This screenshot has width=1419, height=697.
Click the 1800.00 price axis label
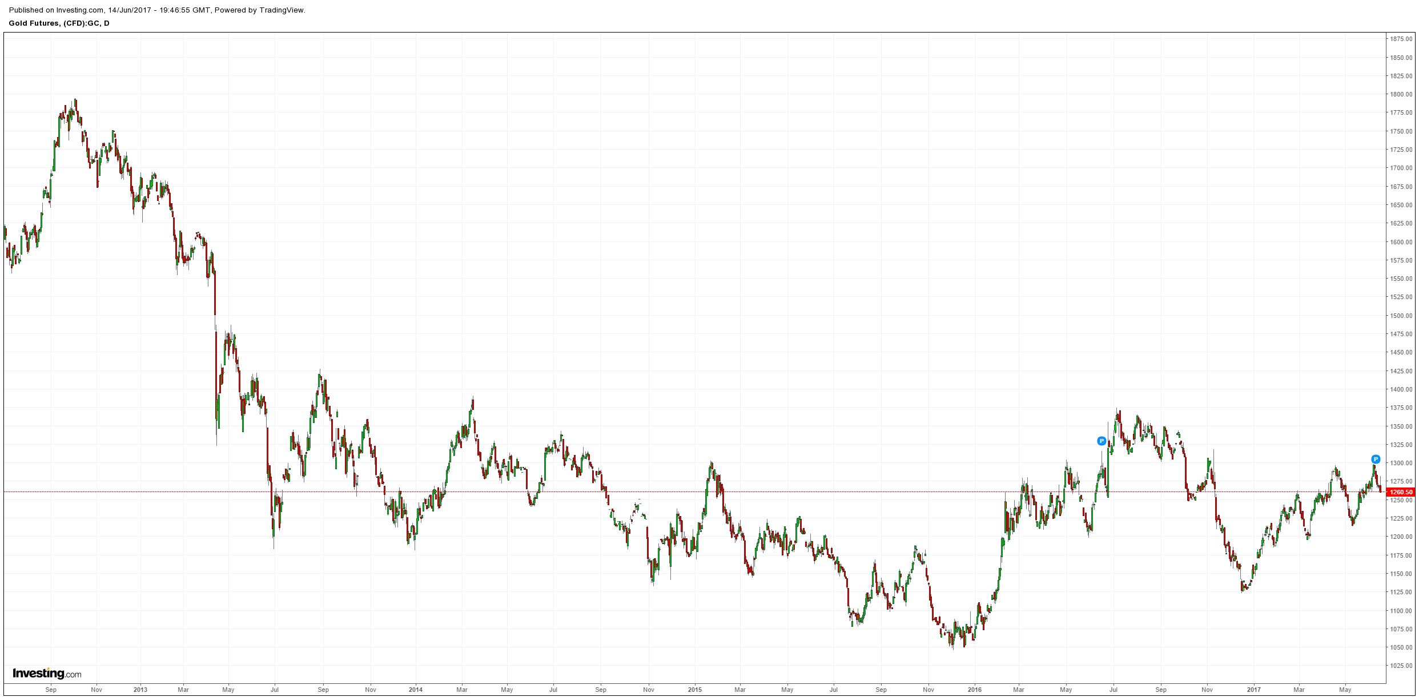point(1401,94)
